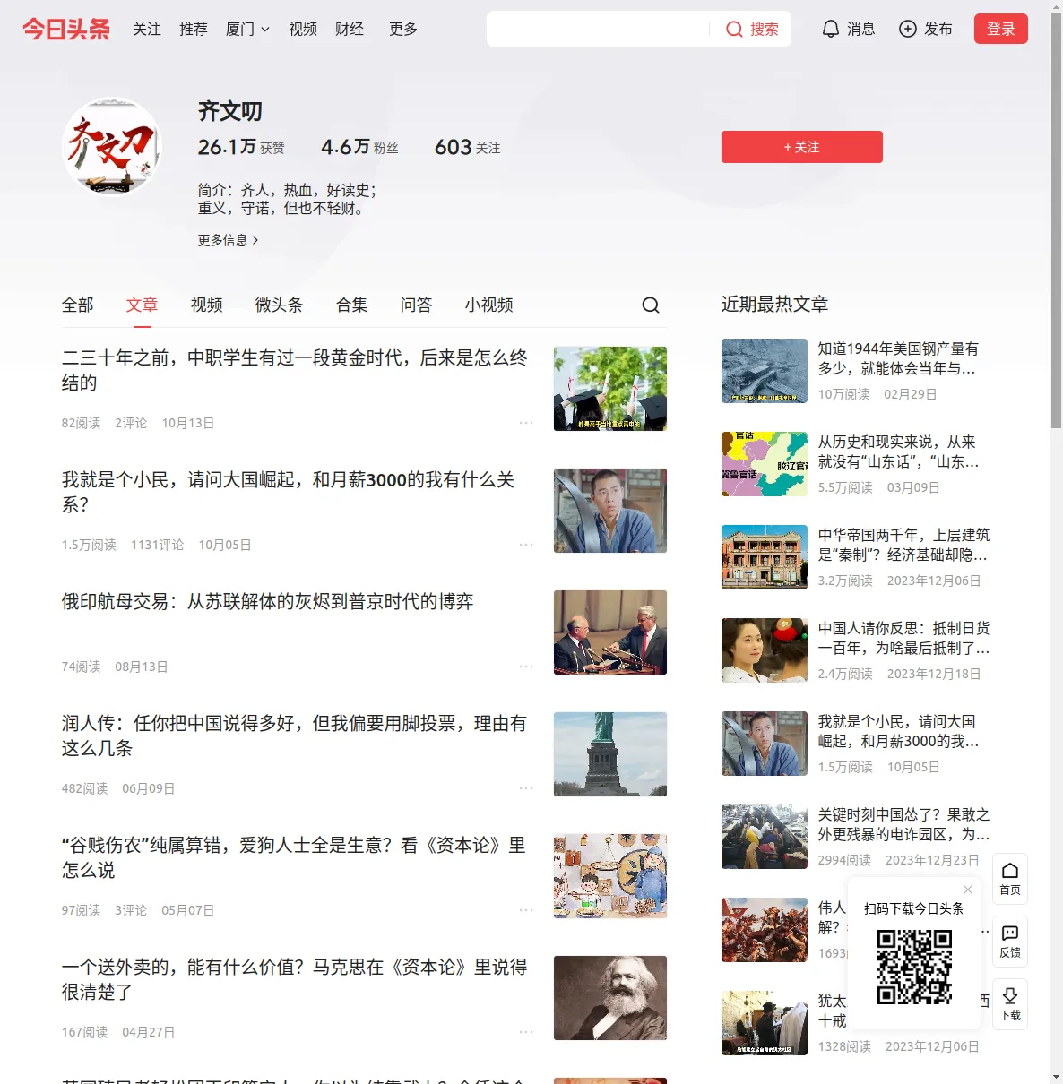The height and width of the screenshot is (1084, 1063).
Task: Open more options for 送外卖 article
Action: pos(526,1032)
